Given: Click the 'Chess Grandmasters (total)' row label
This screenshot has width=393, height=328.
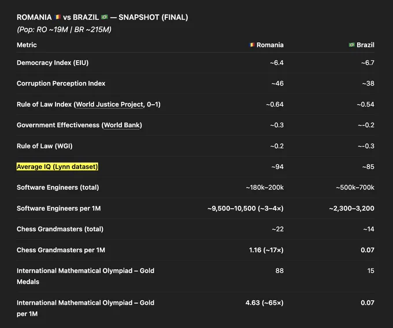Looking at the screenshot, I should [60, 229].
